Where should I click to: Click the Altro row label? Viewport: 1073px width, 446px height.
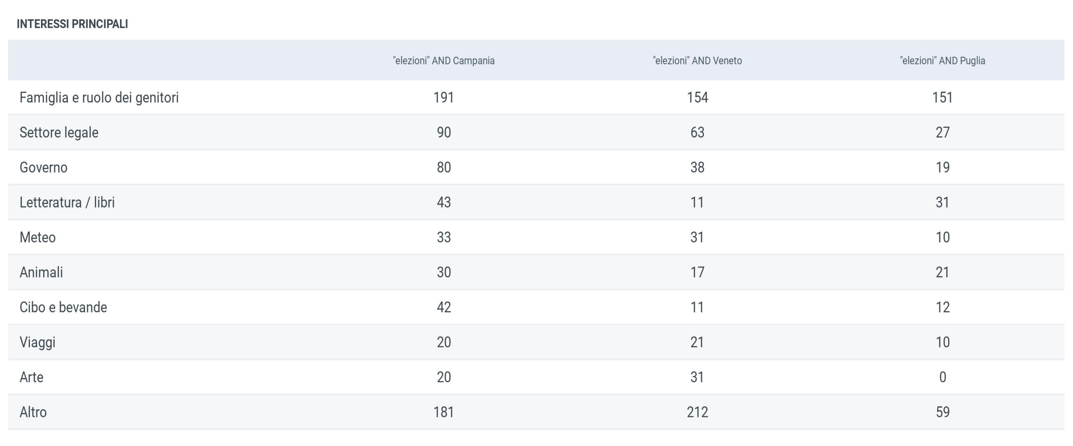pyautogui.click(x=33, y=412)
